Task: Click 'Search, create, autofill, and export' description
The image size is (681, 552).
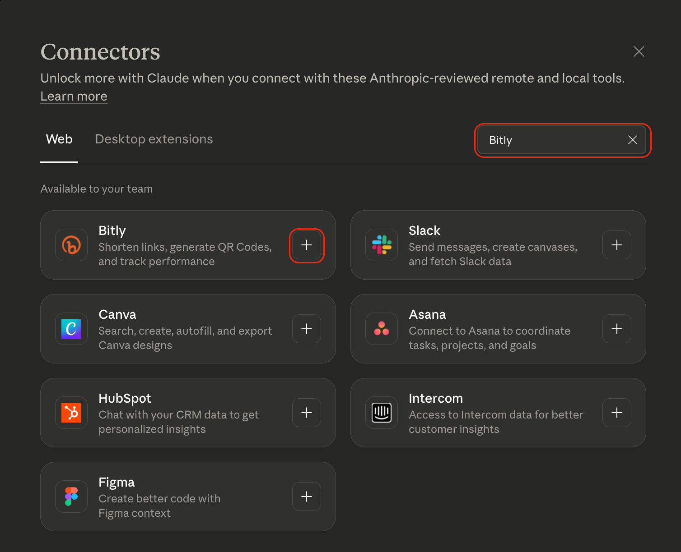Action: tap(185, 338)
